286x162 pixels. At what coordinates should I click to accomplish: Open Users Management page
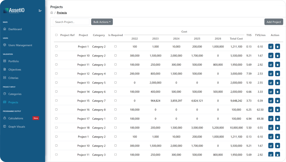coord(20,45)
